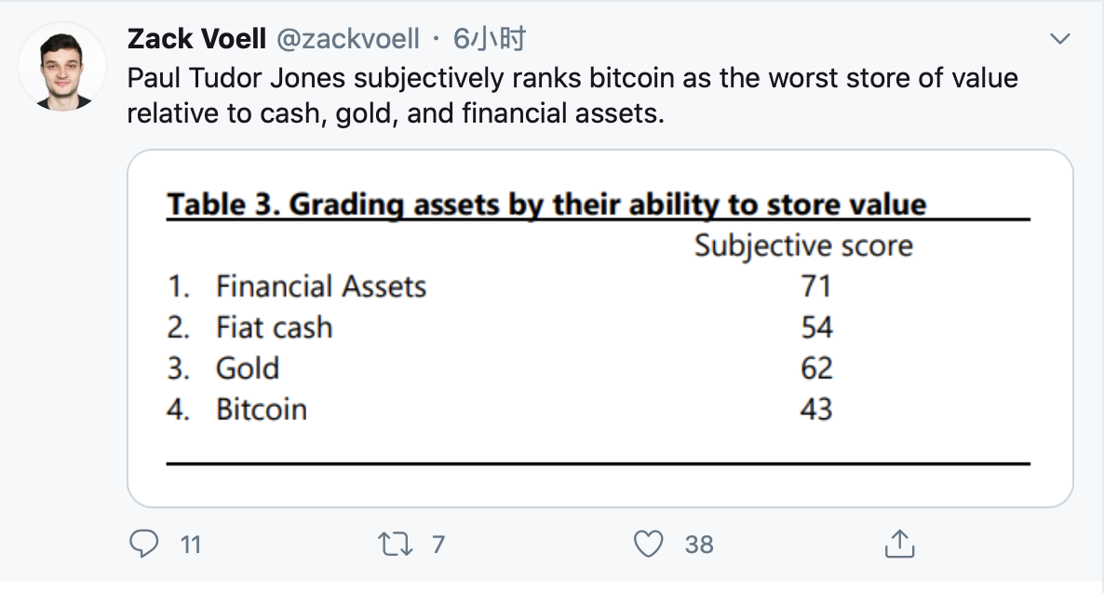Expand the tweet options chevron
The width and height of the screenshot is (1104, 593).
(1059, 39)
